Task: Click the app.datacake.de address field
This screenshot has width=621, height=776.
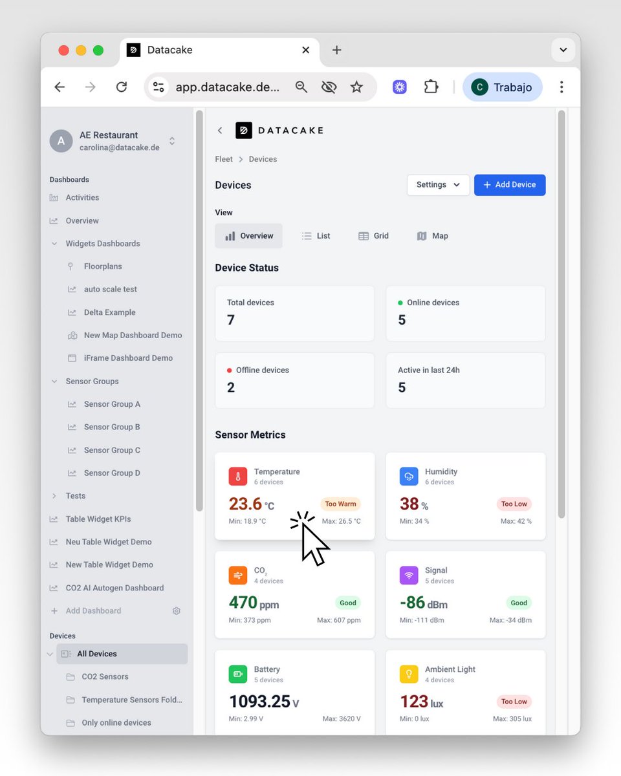Action: [227, 87]
